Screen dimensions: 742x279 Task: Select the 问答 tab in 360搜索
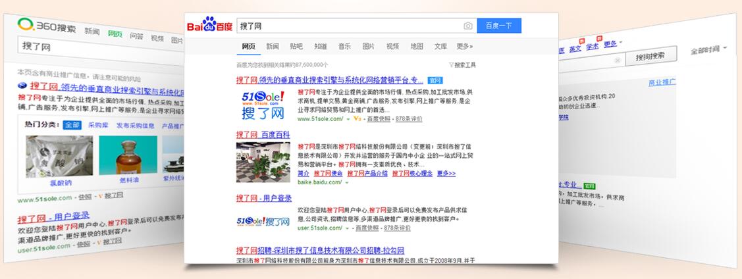pyautogui.click(x=136, y=36)
